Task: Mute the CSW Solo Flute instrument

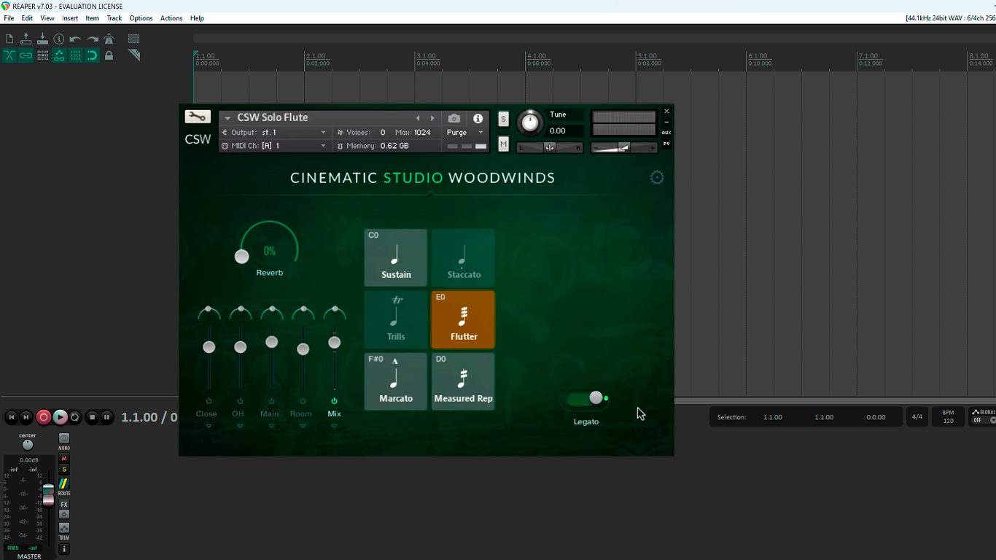Action: point(503,144)
